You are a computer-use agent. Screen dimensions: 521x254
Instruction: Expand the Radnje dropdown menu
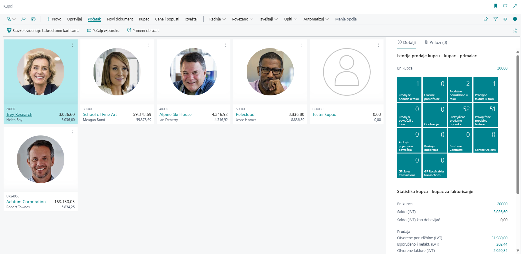coord(217,19)
